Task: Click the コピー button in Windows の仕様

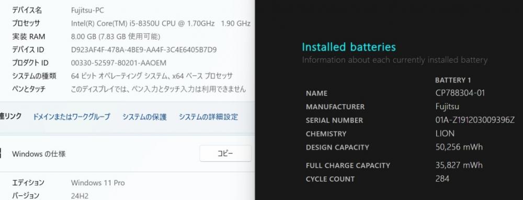Action: click(x=225, y=154)
